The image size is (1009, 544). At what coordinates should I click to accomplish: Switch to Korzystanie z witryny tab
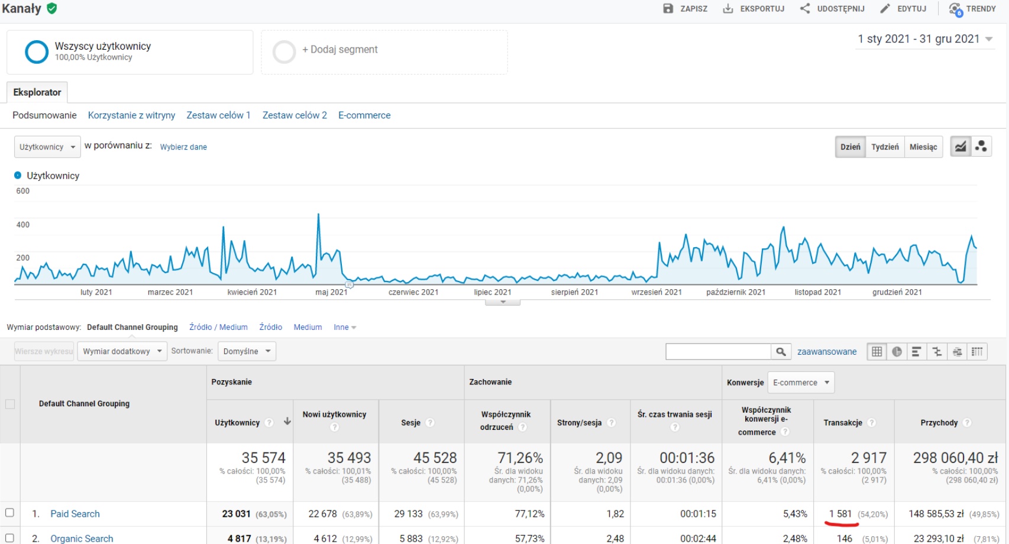pos(131,115)
